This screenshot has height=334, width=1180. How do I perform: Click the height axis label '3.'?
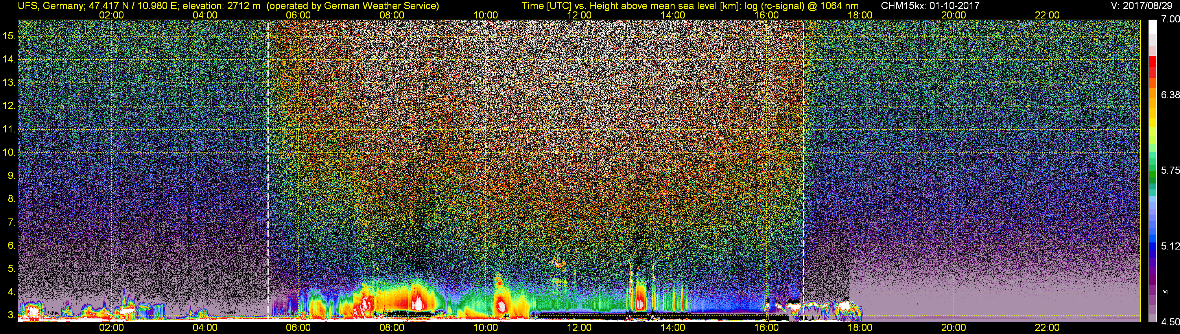point(11,315)
